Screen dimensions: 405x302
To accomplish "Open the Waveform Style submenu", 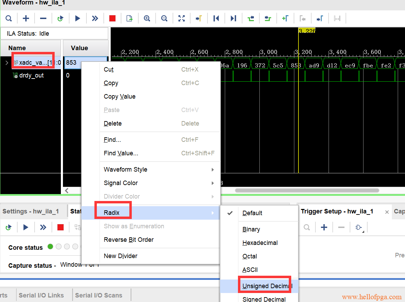I will [125, 170].
